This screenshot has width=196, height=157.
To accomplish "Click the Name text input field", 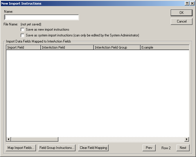I will (x=42, y=17).
